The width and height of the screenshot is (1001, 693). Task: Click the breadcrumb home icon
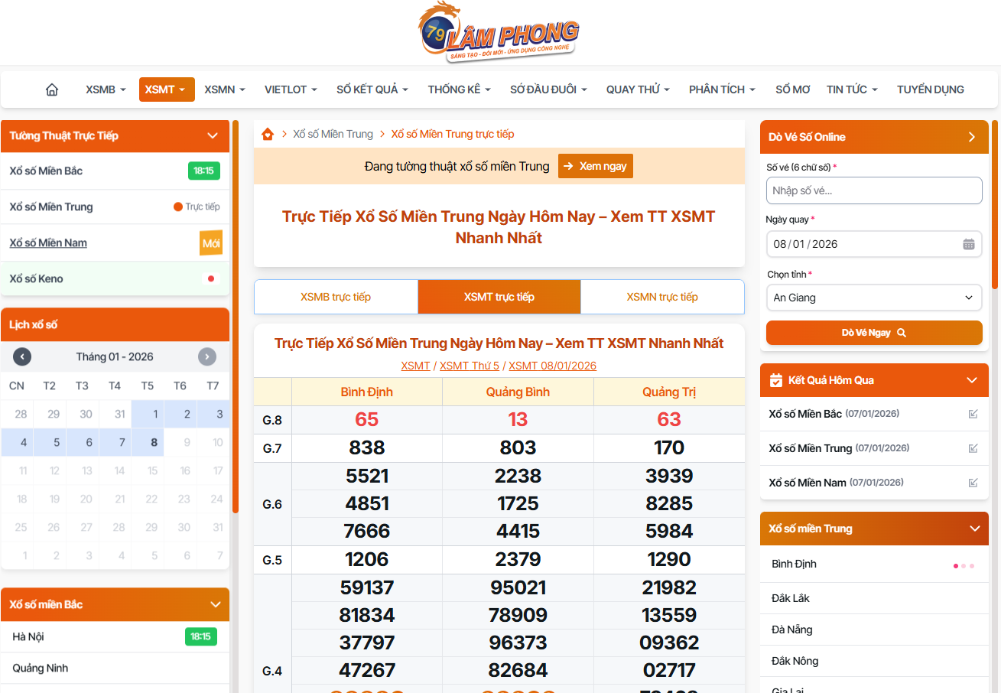click(x=268, y=134)
